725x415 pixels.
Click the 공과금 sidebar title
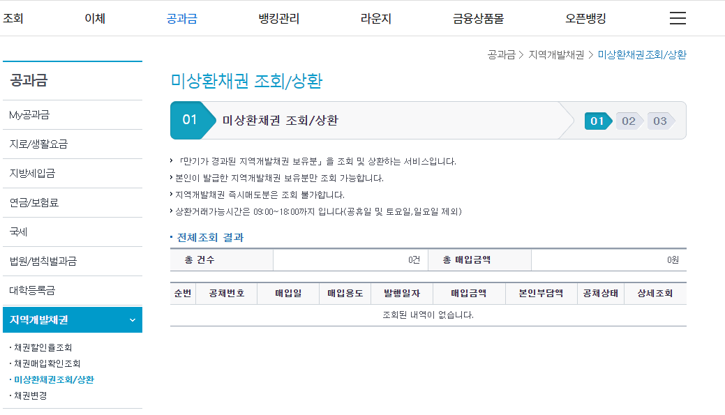coord(29,80)
